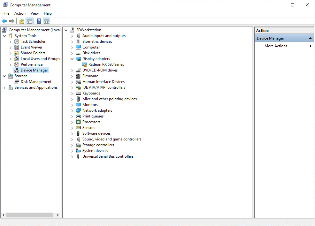Click the Radeon RX 580 warning icon

(x=84, y=64)
